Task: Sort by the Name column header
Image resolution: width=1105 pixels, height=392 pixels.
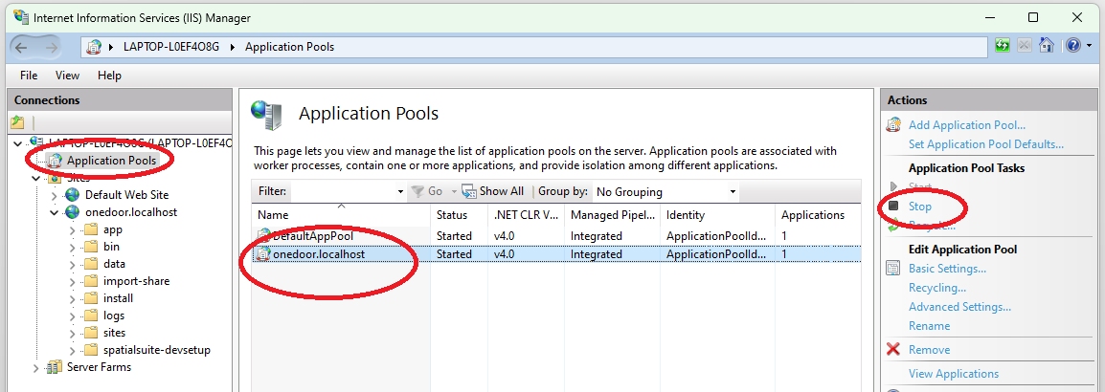Action: pos(341,215)
